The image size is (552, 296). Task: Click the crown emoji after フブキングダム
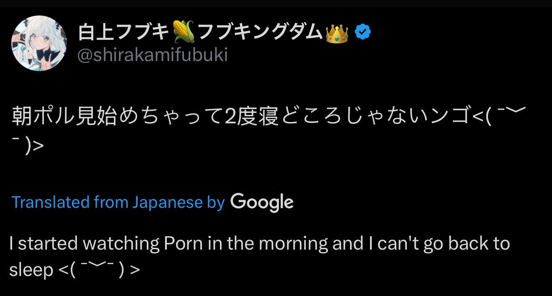337,32
